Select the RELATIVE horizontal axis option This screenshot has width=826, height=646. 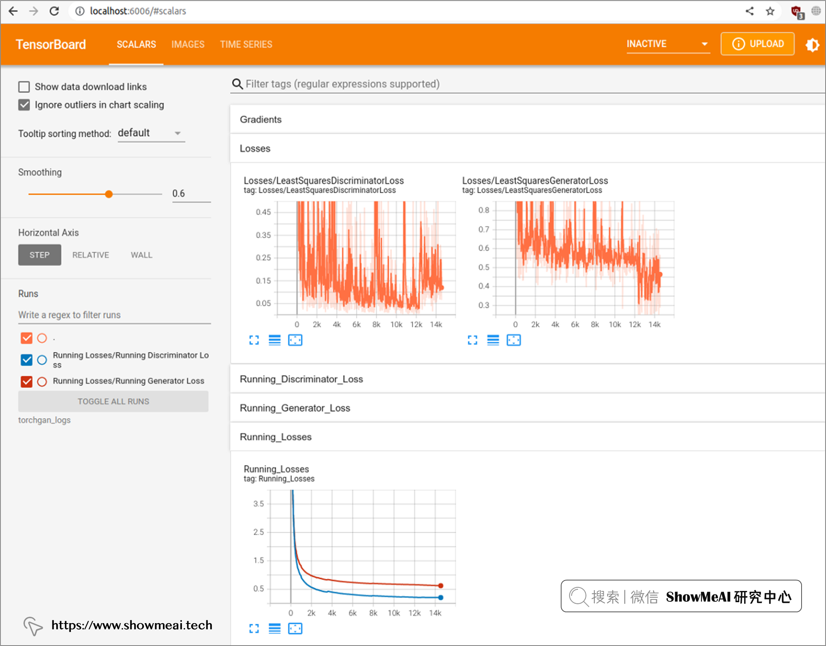pos(90,255)
